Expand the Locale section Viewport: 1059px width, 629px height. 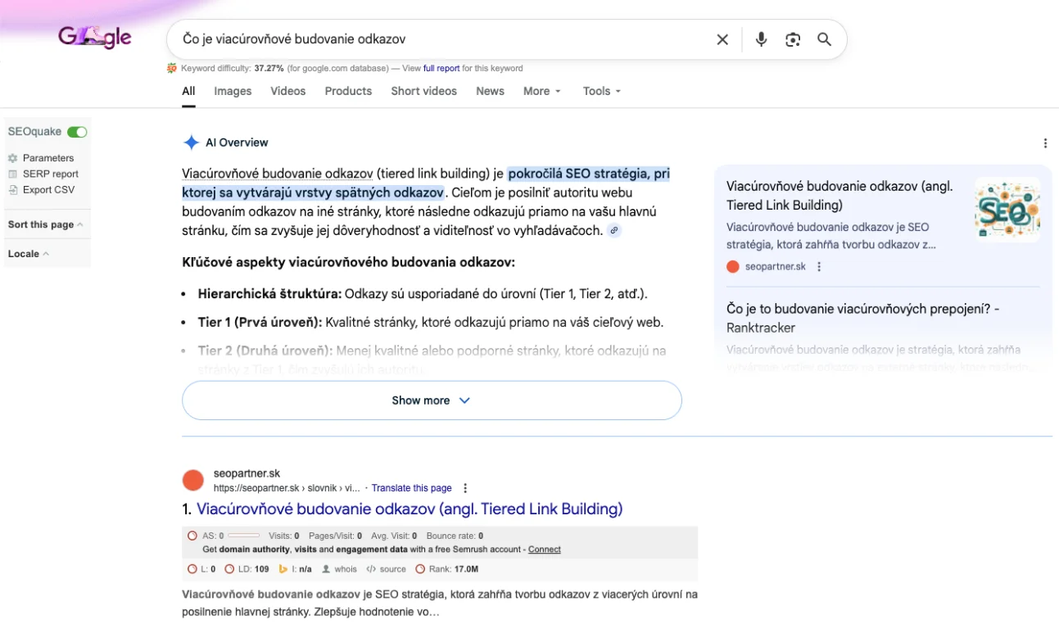(29, 254)
